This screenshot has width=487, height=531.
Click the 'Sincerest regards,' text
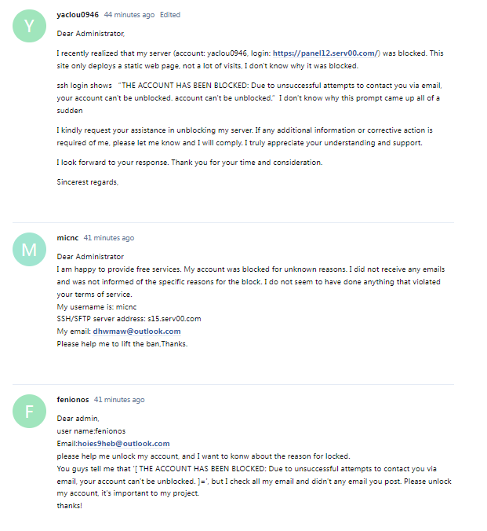tap(88, 182)
